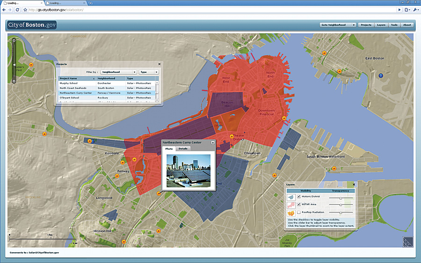Open the Type filter dropdown

tap(149, 72)
